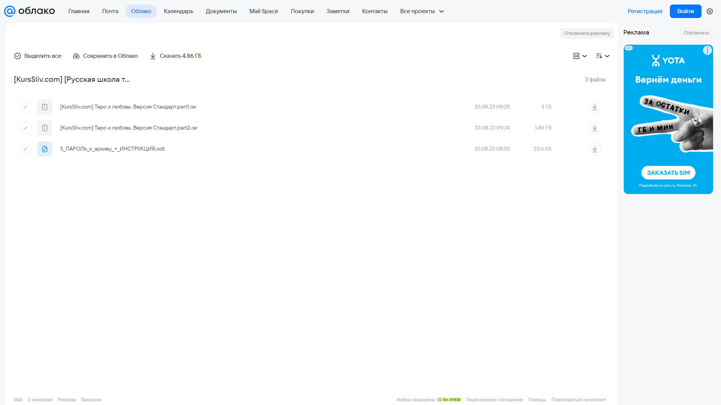Click the odt document file icon
Viewport: 721px width, 405px height.
tap(45, 149)
